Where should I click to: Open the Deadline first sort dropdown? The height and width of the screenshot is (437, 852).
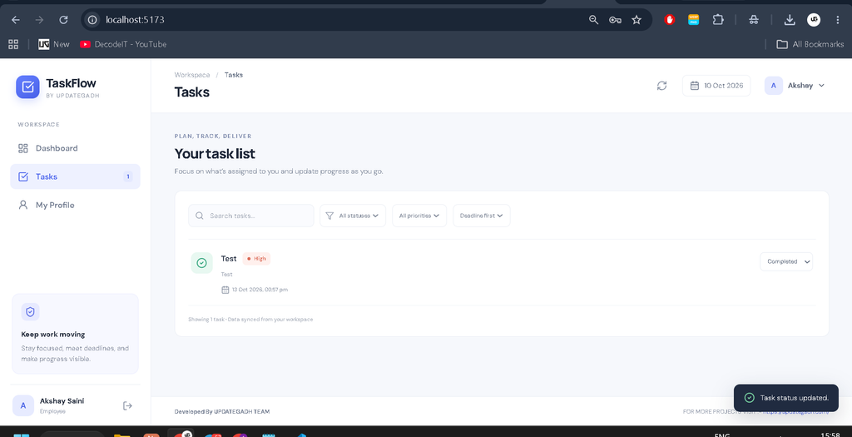click(482, 216)
